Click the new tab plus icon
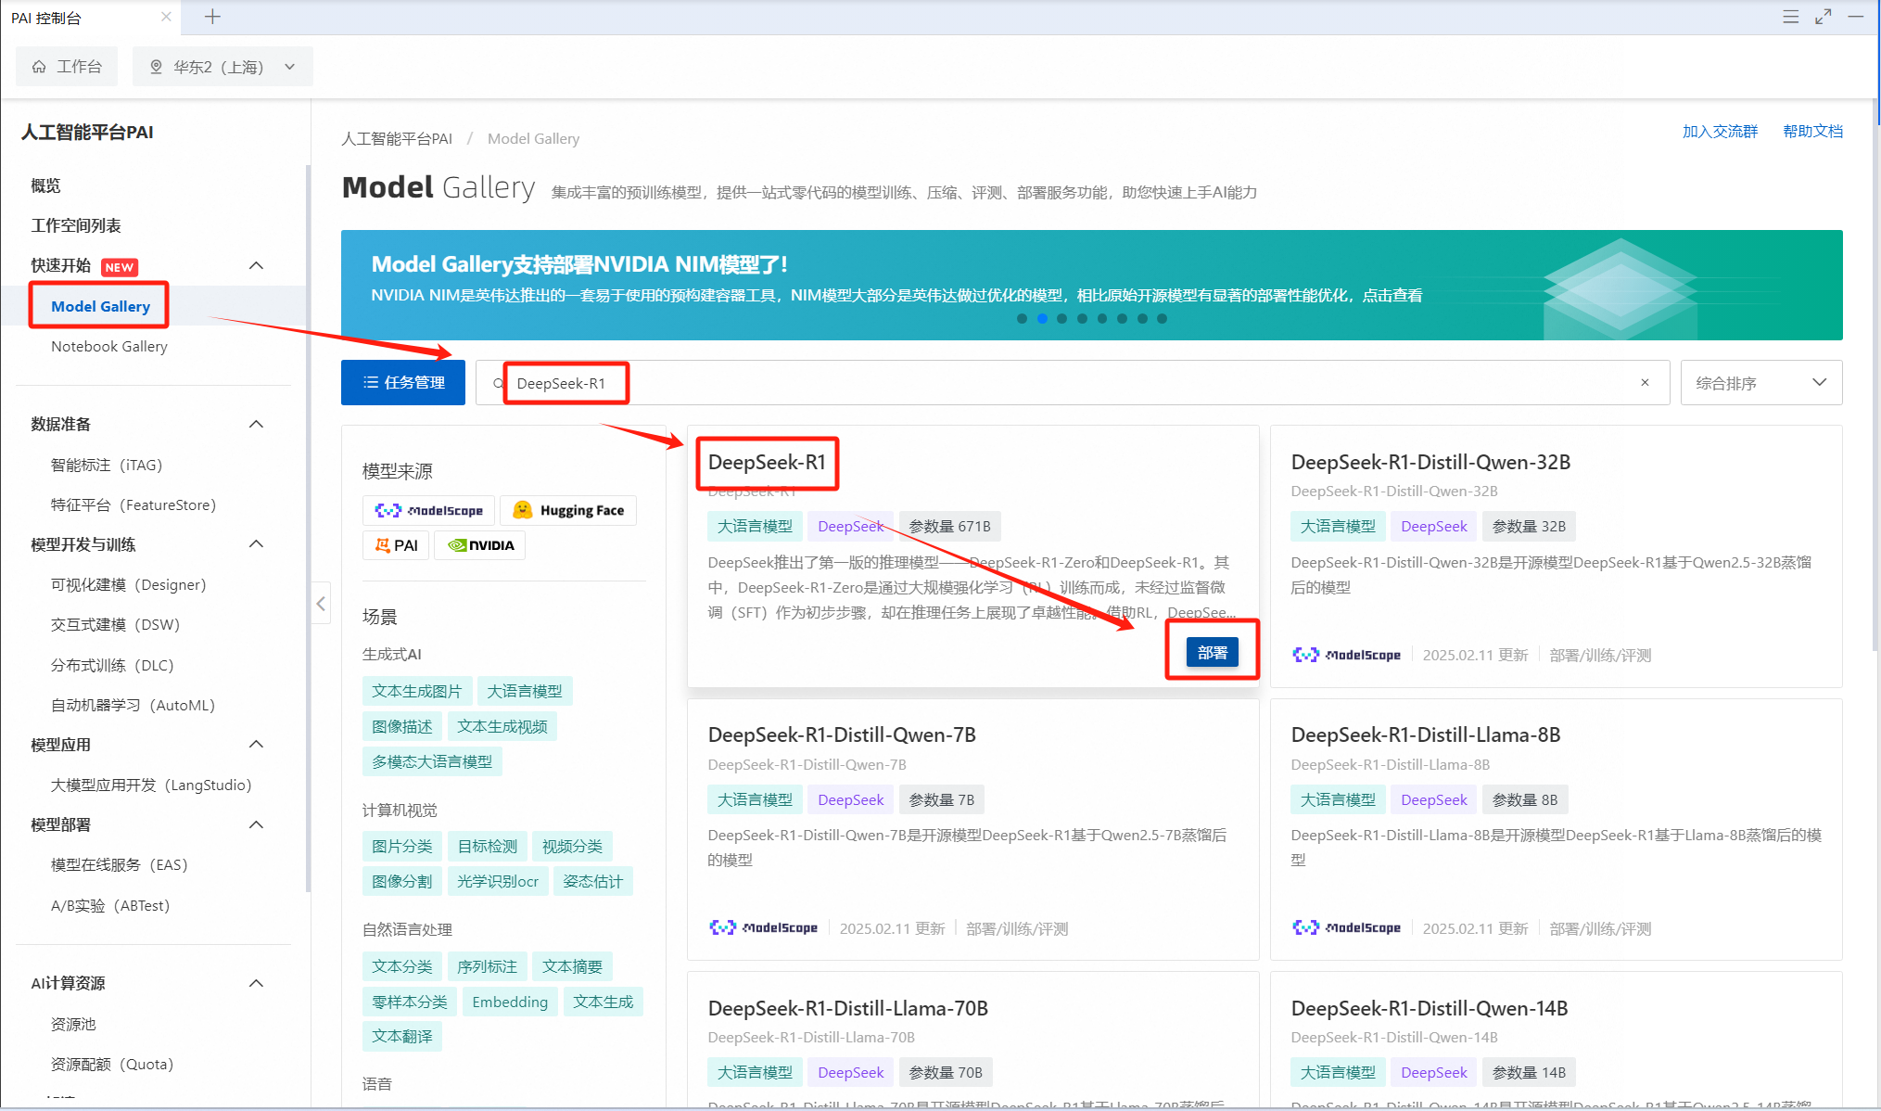 [x=212, y=17]
